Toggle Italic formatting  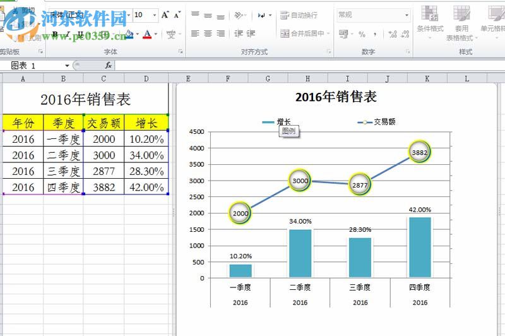click(x=68, y=34)
